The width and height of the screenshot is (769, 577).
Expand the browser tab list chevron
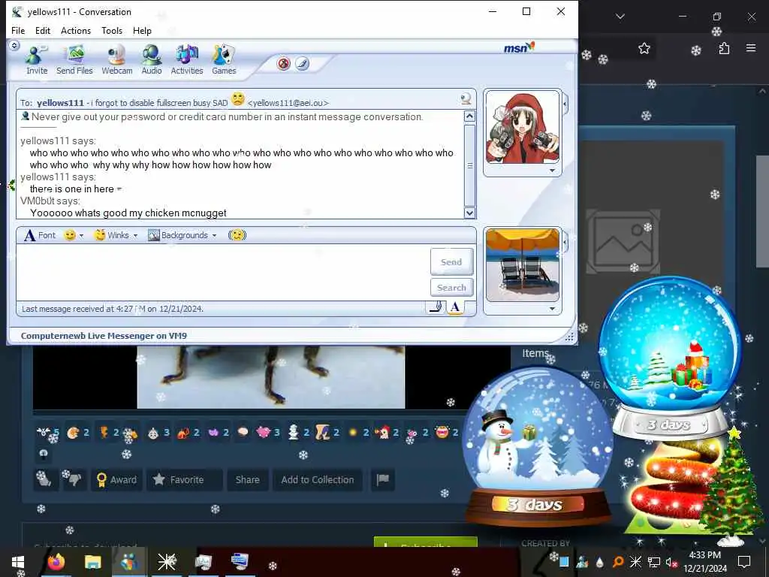tap(620, 17)
